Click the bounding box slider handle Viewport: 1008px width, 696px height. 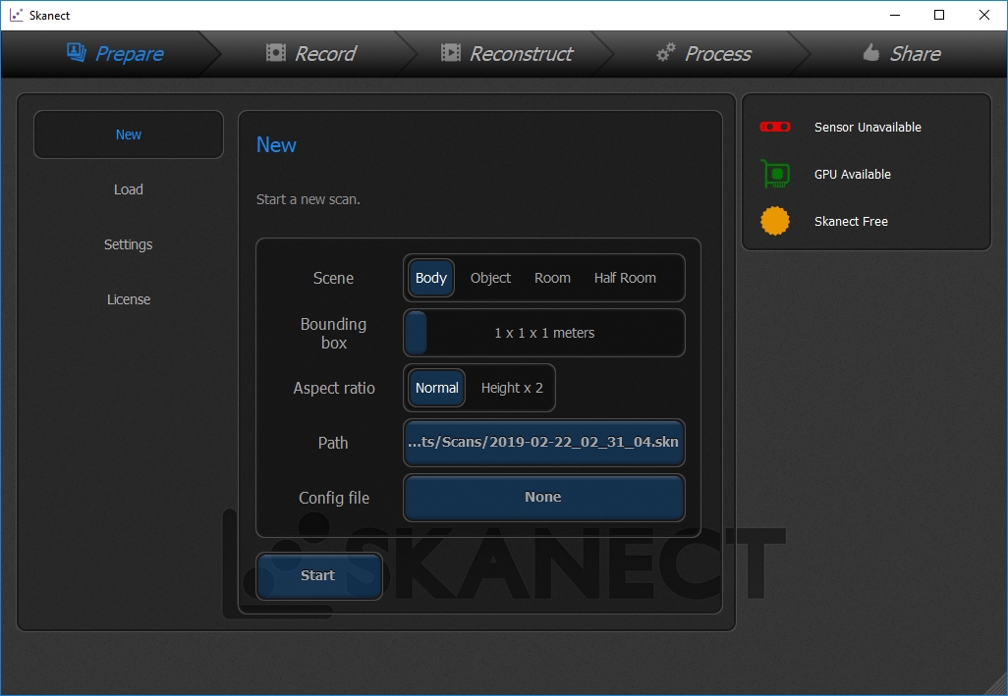416,333
